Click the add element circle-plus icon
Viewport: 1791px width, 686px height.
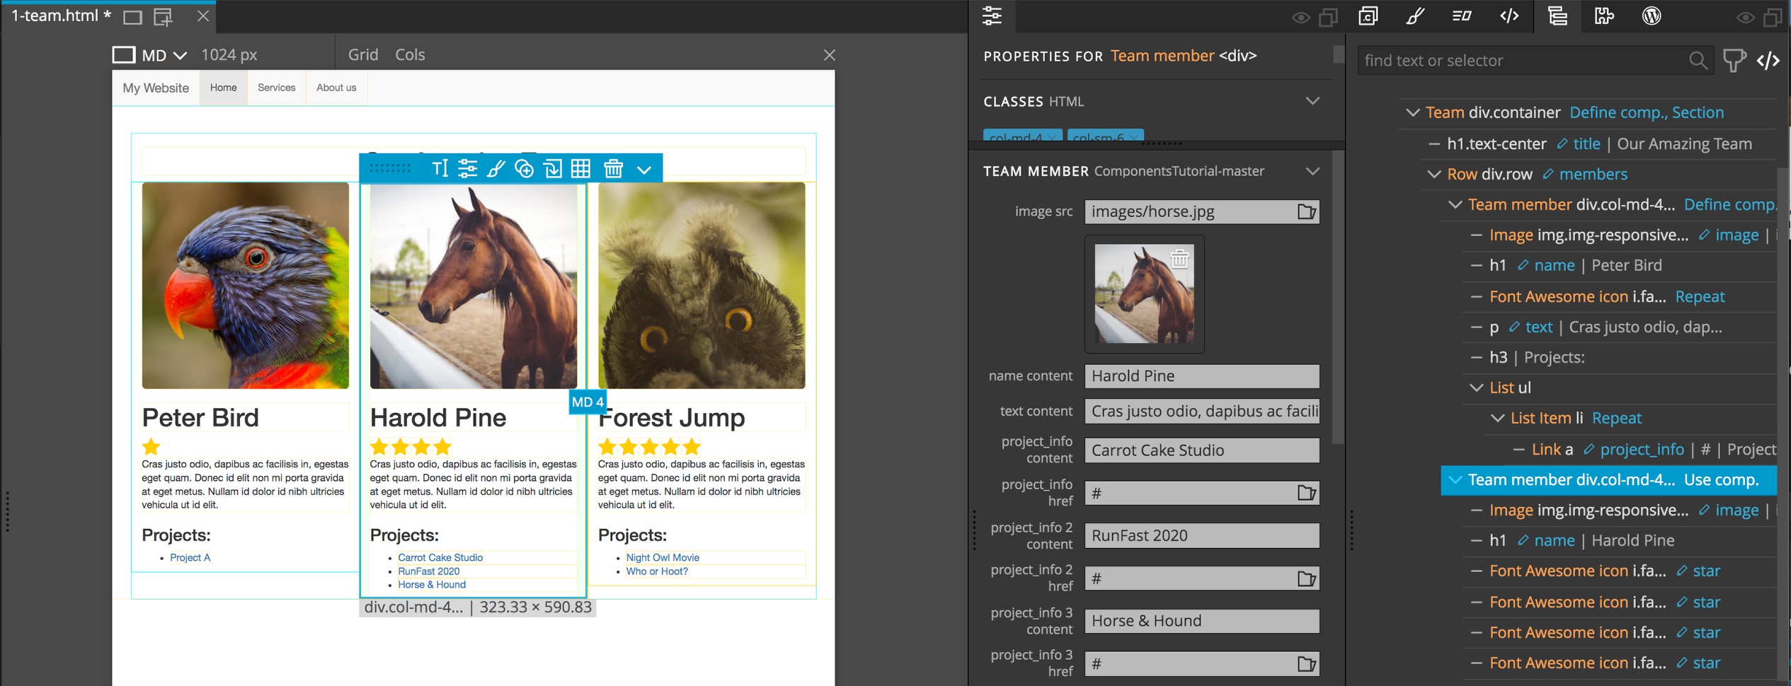(x=524, y=168)
